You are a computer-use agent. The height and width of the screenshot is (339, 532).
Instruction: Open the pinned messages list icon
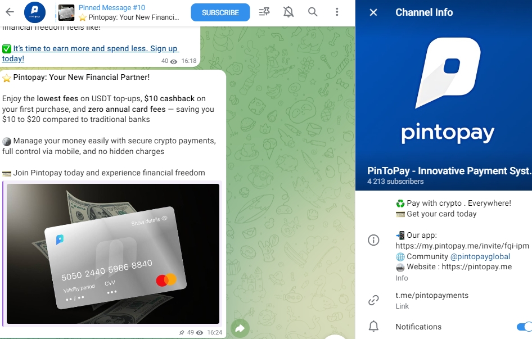click(x=264, y=12)
